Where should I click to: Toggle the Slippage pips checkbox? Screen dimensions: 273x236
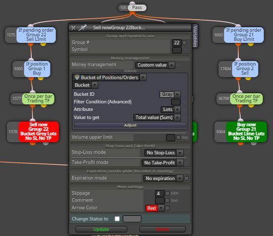(x=167, y=193)
